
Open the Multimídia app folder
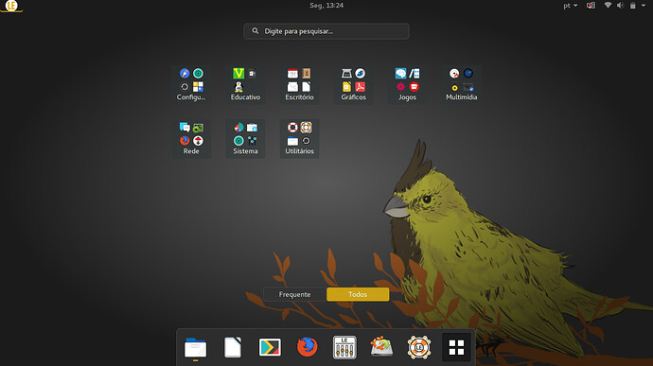coord(462,84)
